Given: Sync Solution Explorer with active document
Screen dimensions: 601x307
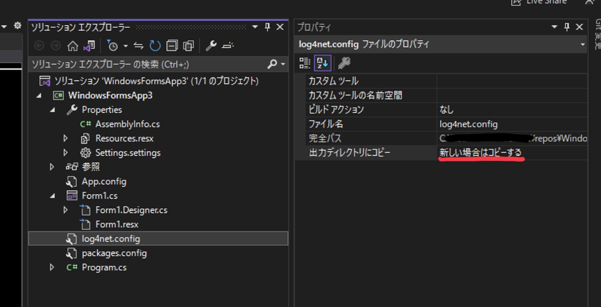Looking at the screenshot, I should click(138, 45).
